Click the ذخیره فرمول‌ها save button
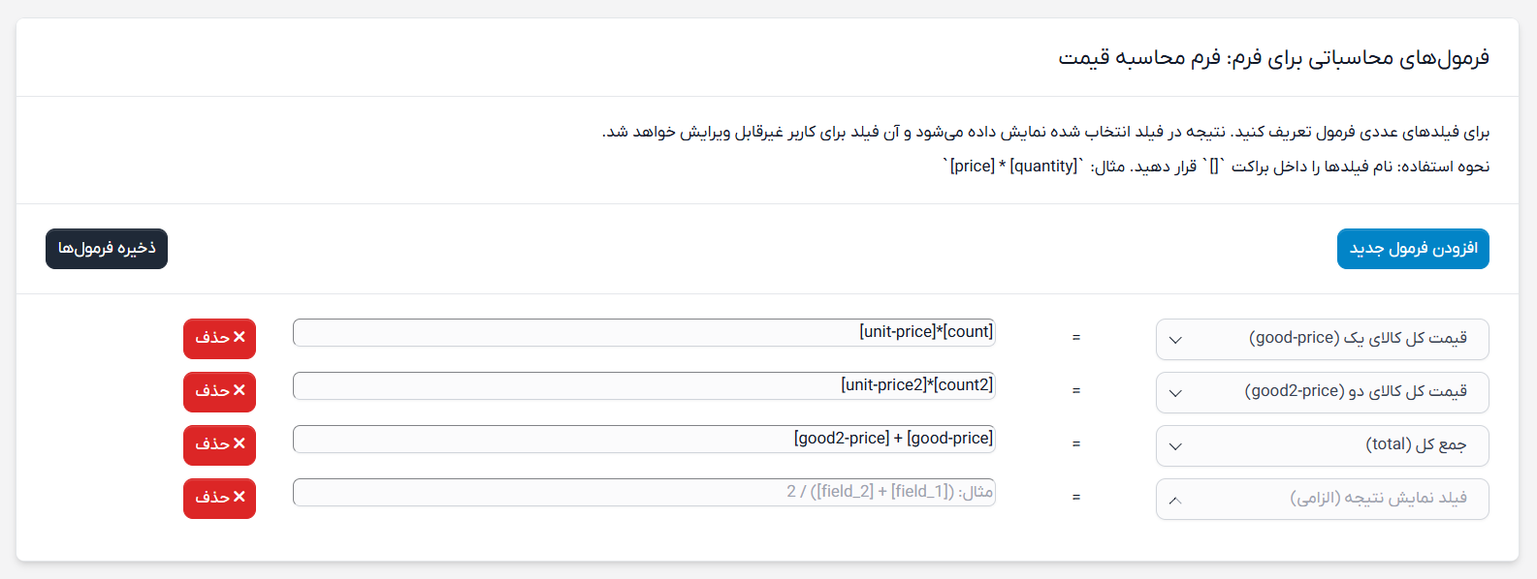Viewport: 1537px width, 579px height. [106, 249]
